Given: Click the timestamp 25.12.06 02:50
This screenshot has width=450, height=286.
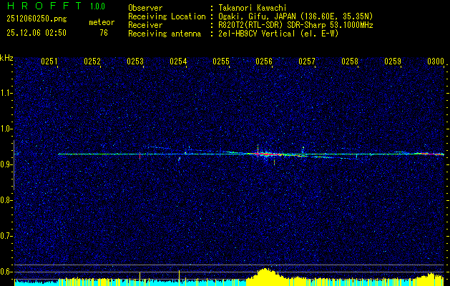Looking at the screenshot, I should click(36, 33).
